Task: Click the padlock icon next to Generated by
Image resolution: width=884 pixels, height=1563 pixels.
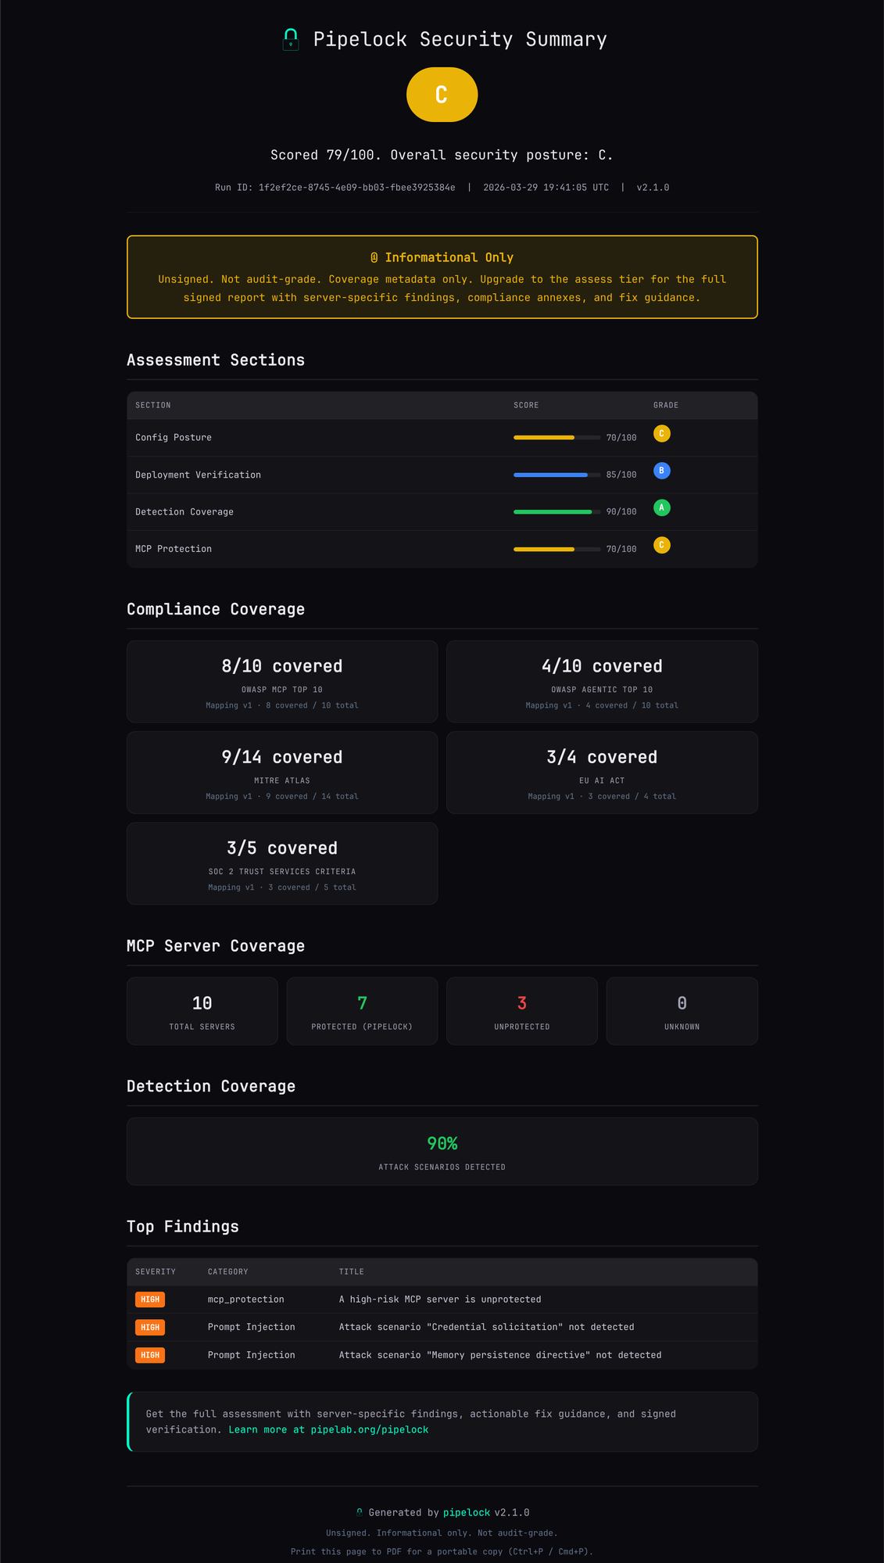Action: pos(360,1511)
